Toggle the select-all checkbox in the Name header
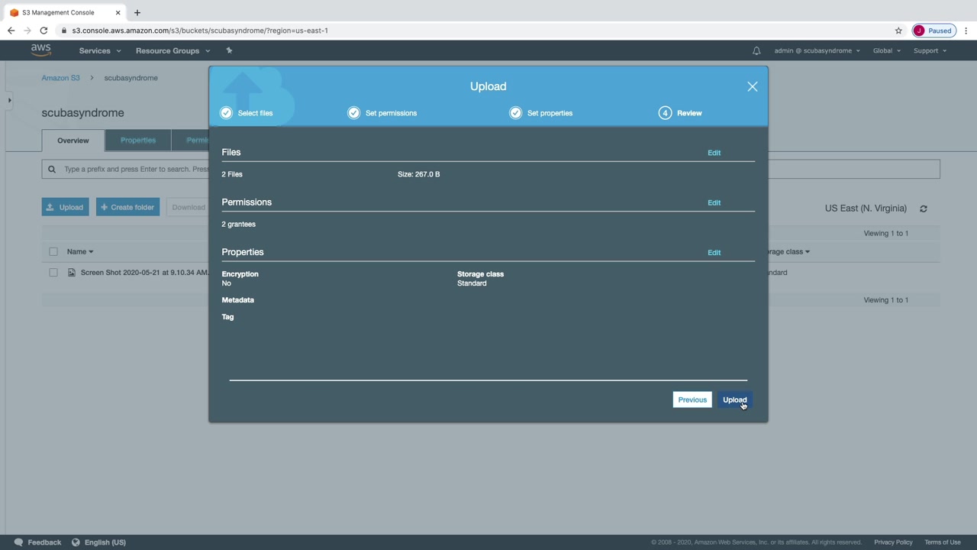 pyautogui.click(x=53, y=251)
